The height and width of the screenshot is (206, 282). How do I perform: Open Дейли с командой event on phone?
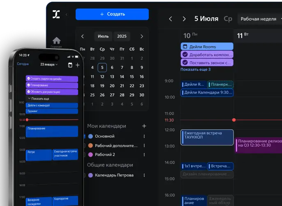(52, 105)
